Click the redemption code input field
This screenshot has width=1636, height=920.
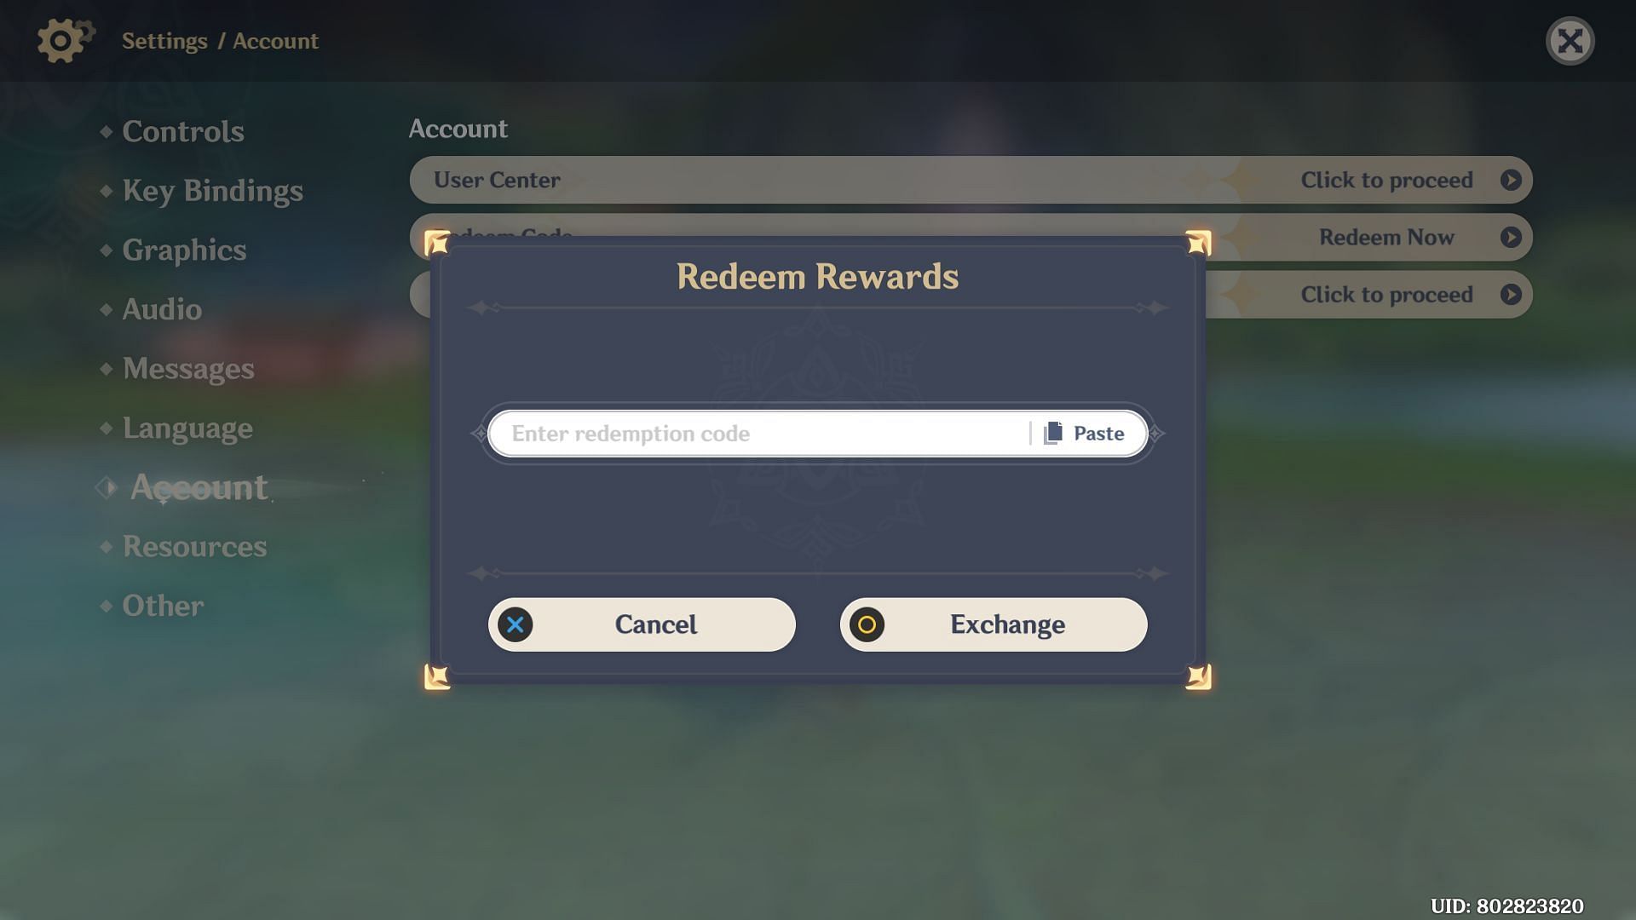(766, 434)
